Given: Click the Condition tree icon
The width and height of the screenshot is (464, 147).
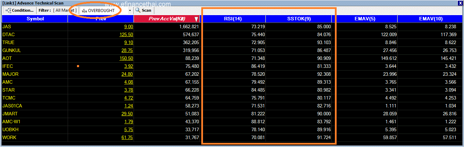Looking at the screenshot, I should click(8, 10).
